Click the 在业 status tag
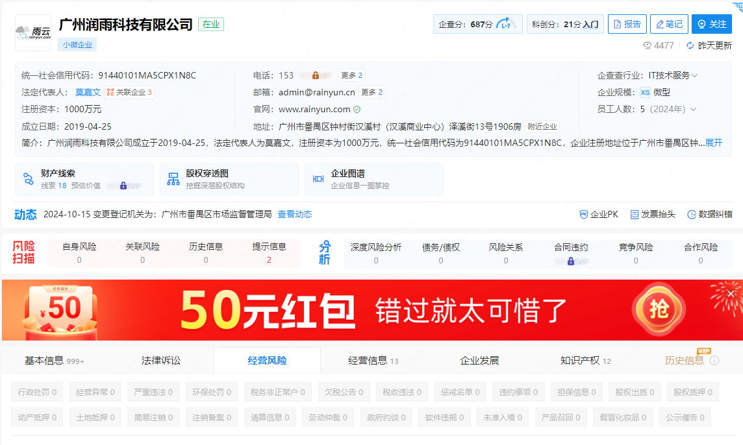Image resolution: width=743 pixels, height=445 pixels. click(x=211, y=24)
